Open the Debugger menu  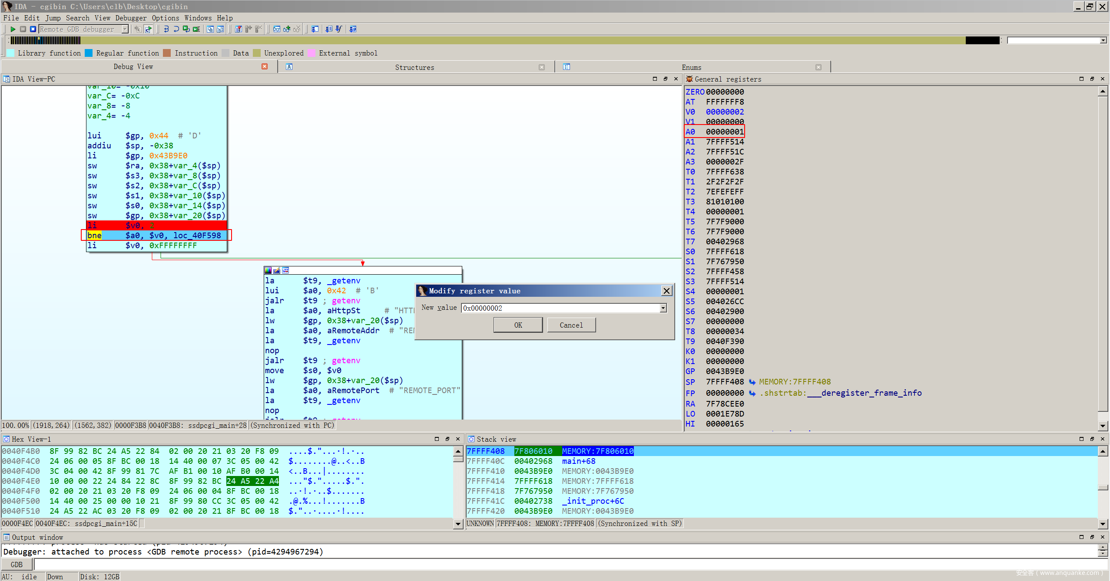coord(131,18)
